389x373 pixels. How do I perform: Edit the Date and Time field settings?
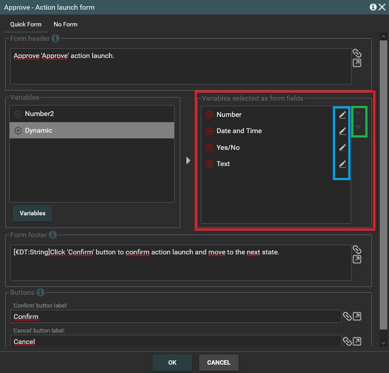(343, 131)
